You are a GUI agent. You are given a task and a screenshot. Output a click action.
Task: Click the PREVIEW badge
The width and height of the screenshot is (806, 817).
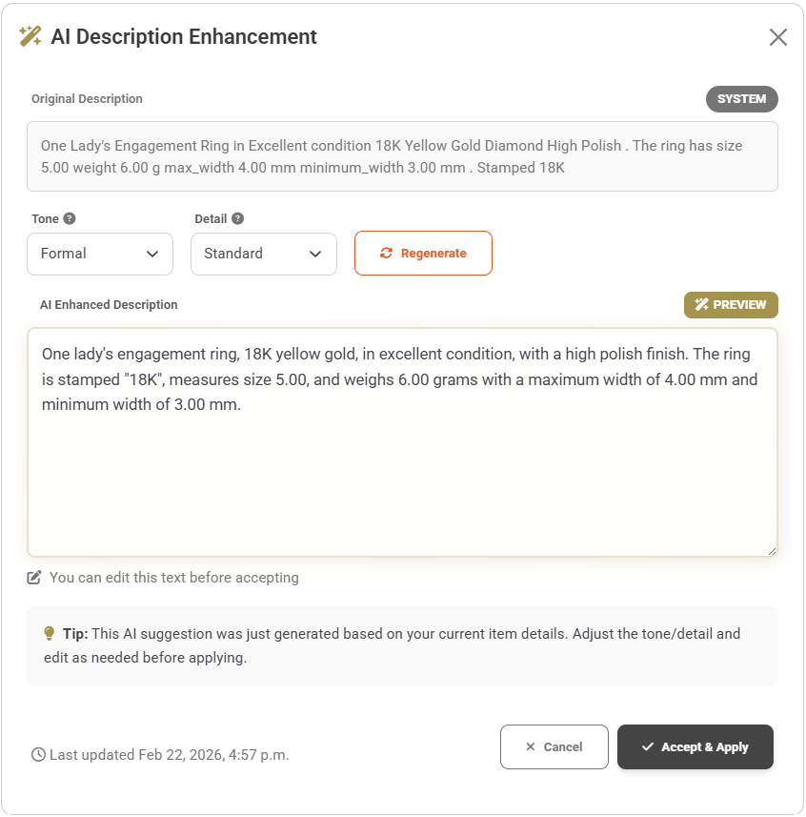731,304
